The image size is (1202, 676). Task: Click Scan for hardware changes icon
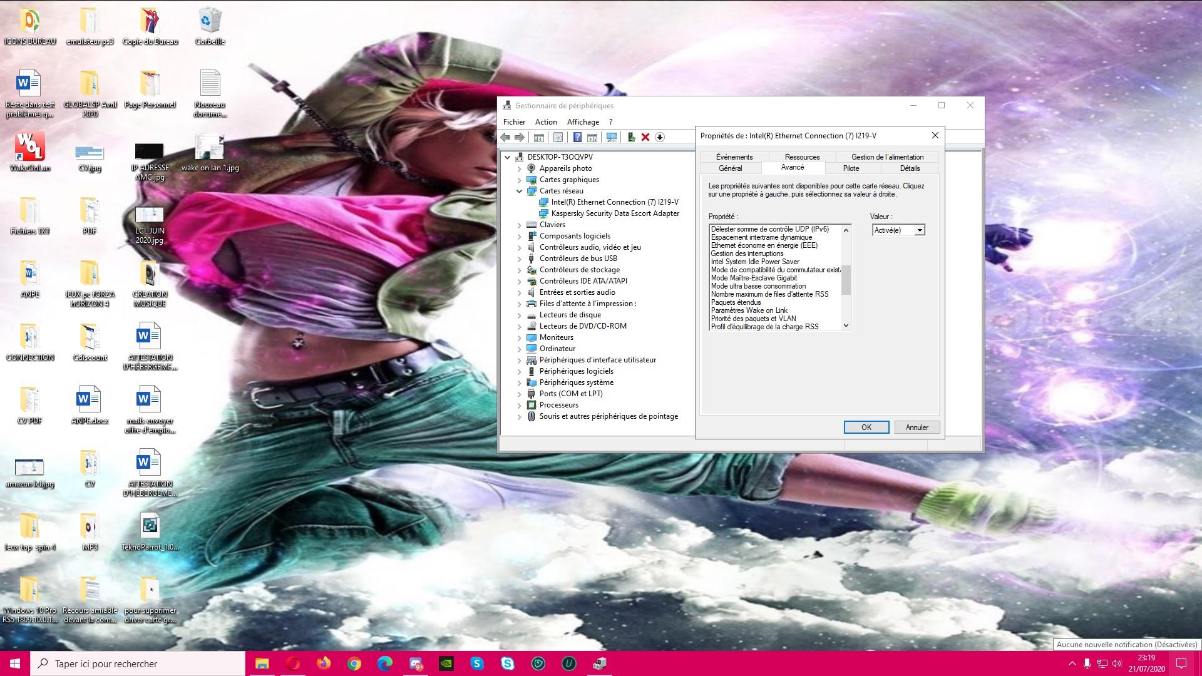pos(612,137)
